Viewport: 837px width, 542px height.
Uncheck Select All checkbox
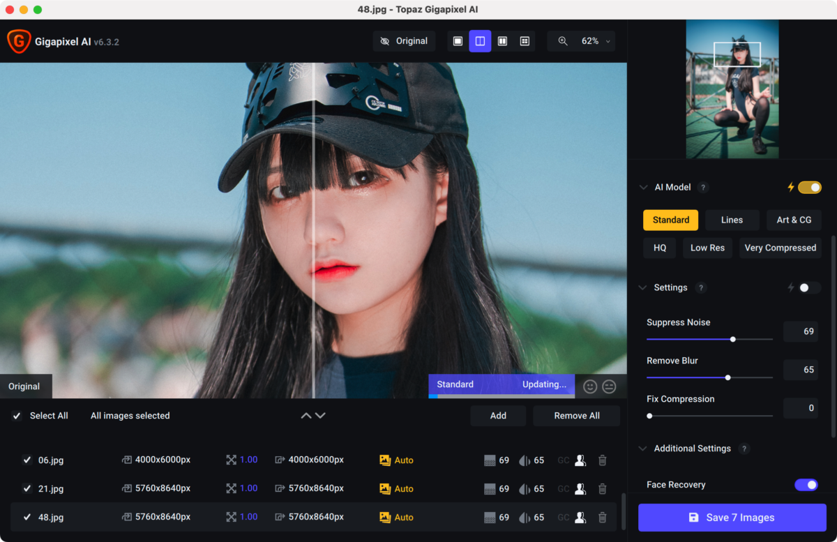point(17,416)
